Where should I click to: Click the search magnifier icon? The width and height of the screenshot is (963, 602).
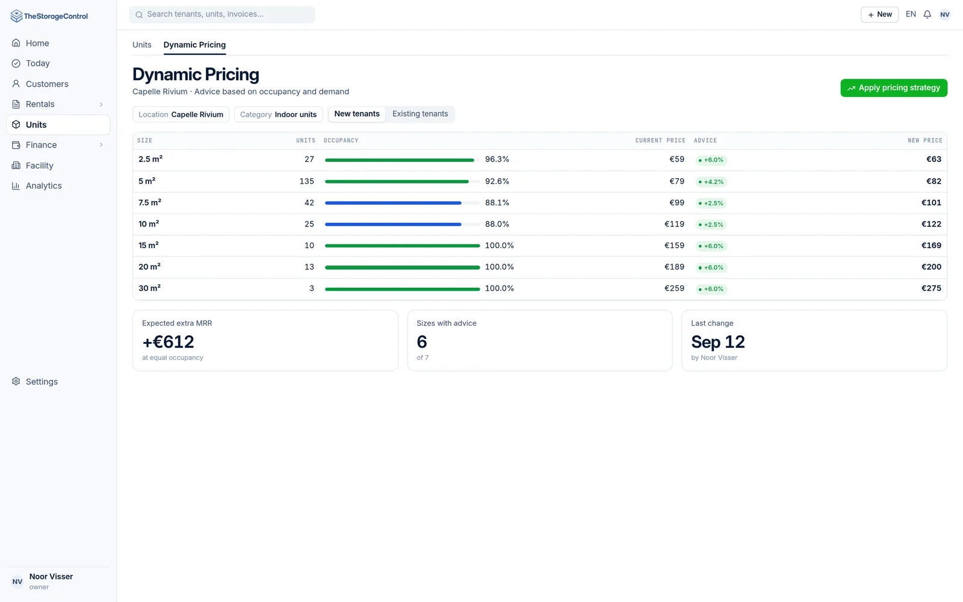(139, 14)
